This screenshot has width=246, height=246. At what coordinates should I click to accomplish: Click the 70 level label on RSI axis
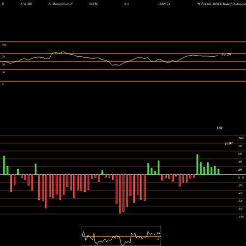3,57
